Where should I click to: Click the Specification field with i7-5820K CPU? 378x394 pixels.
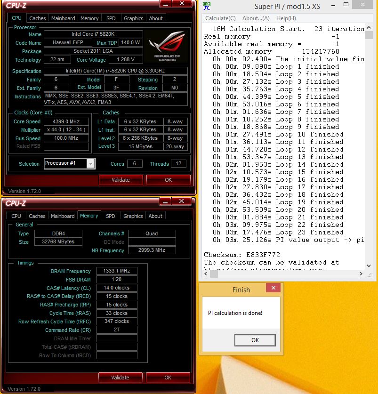pyautogui.click(x=116, y=71)
